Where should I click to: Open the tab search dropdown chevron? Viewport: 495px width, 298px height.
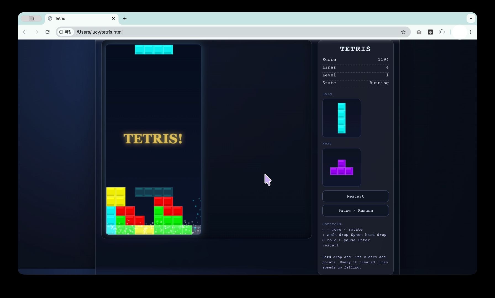pyautogui.click(x=471, y=18)
